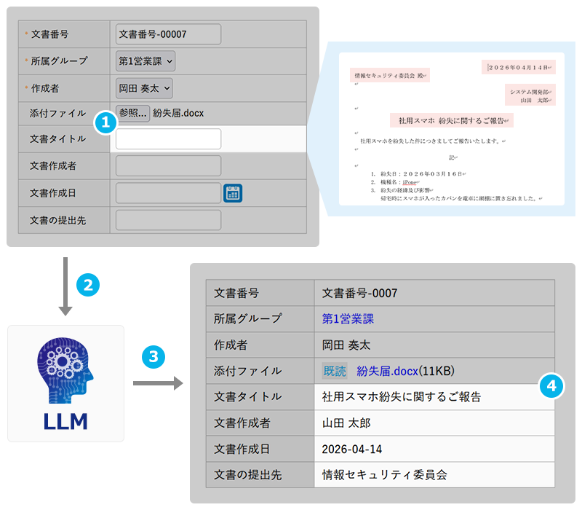Click the attached file name 紛失届.docx in form
The height and width of the screenshot is (510, 582).
(x=178, y=114)
